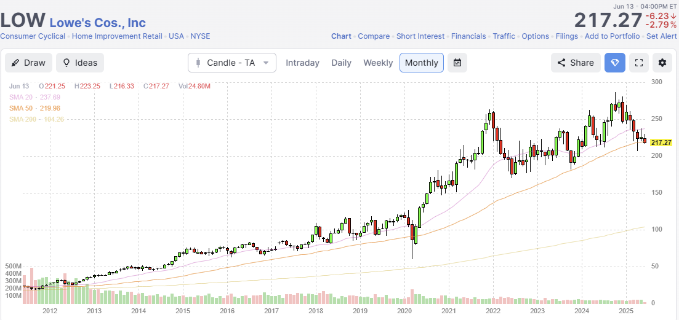Click the SMA 20 indicator label
The image size is (679, 320).
[x=34, y=97]
